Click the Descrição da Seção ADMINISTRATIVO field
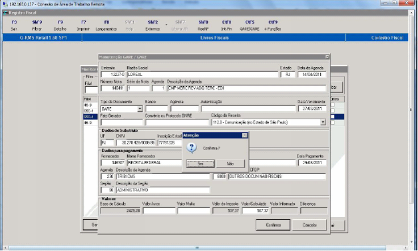The image size is (418, 251). tap(163, 190)
